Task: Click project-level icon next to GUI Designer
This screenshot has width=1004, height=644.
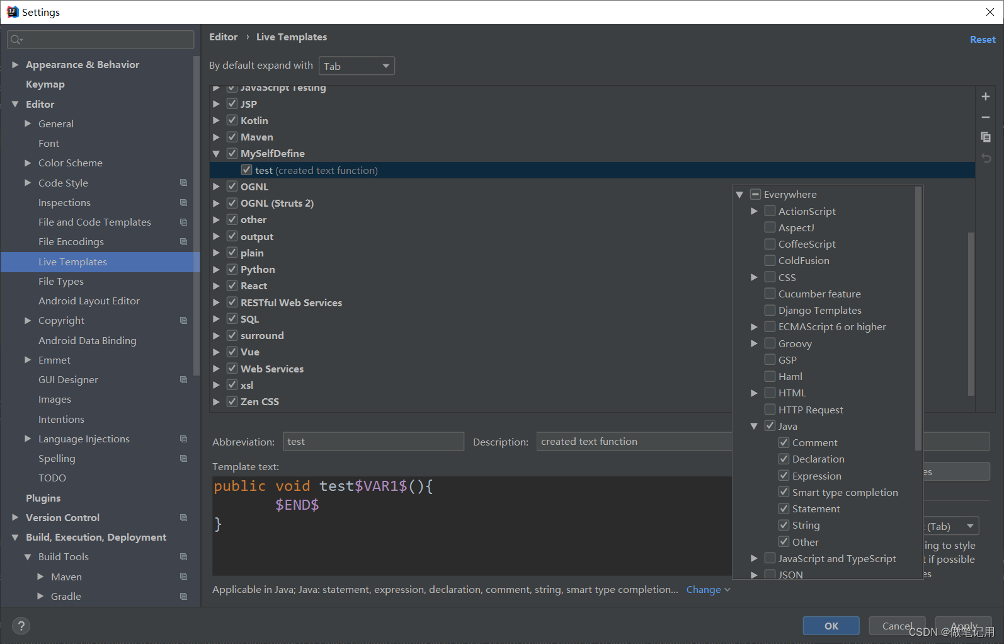Action: (x=183, y=379)
